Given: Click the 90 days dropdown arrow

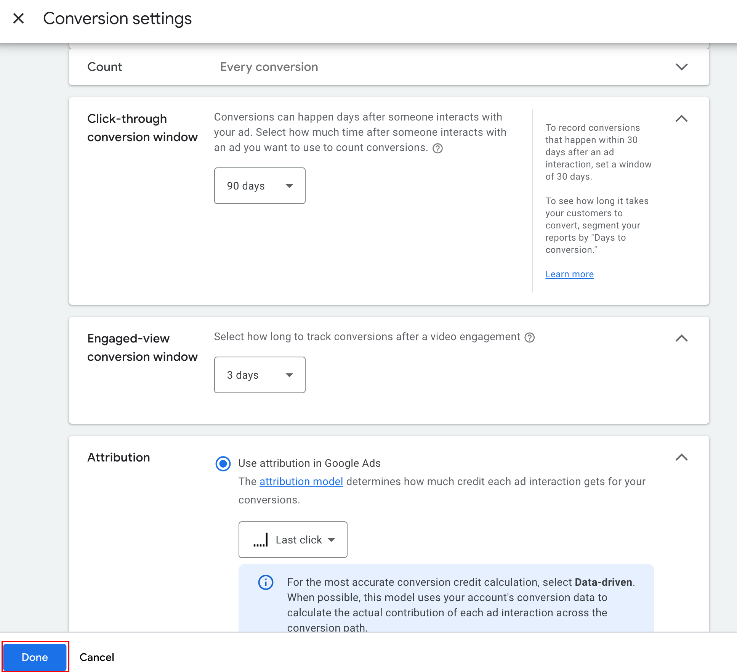Looking at the screenshot, I should 289,186.
